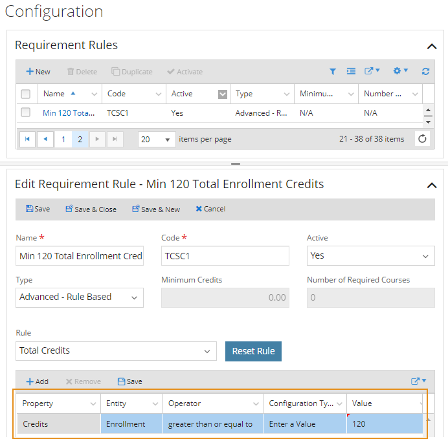448x439 pixels.
Task: Click the TCSC1 code cell in grid
Action: click(x=118, y=113)
